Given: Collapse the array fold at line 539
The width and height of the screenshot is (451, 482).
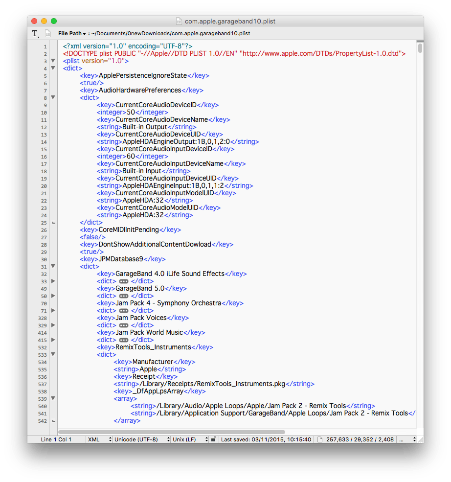Looking at the screenshot, I should tap(53, 399).
